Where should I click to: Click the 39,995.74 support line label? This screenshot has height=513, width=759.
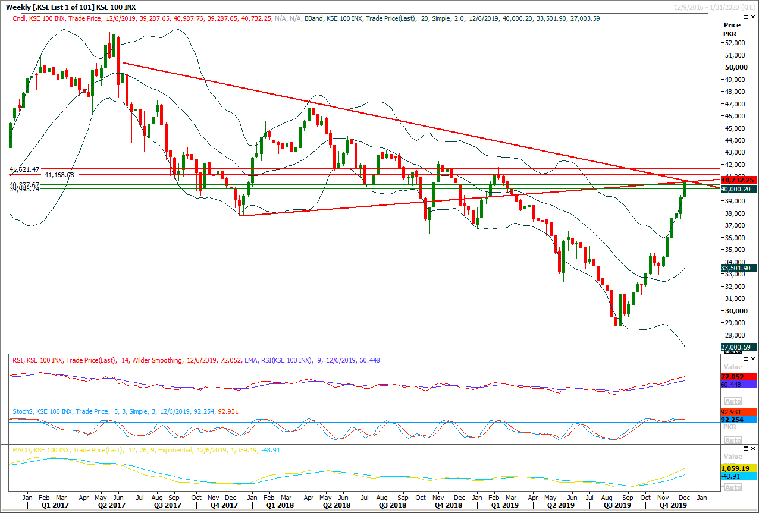click(24, 190)
